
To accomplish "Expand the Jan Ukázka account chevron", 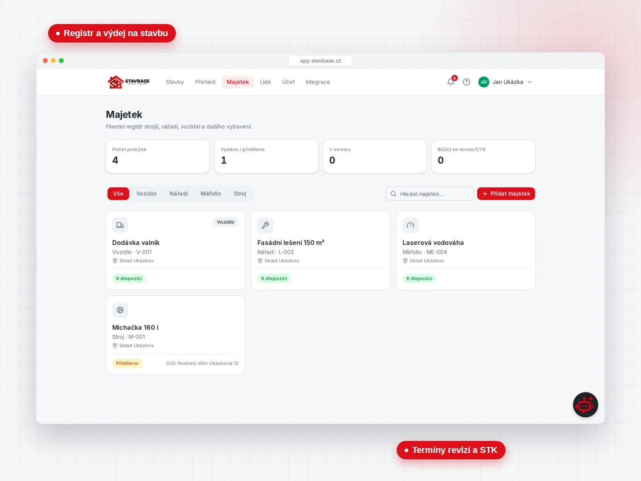I will 530,82.
